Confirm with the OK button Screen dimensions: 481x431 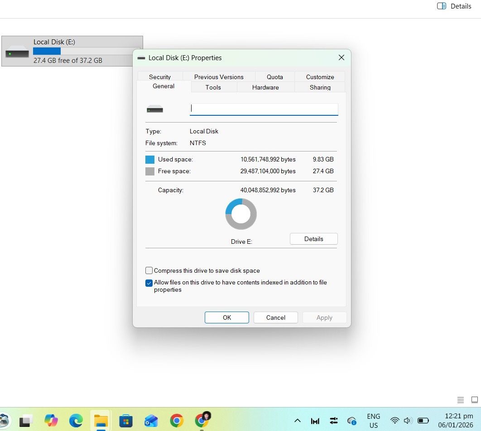(x=227, y=317)
